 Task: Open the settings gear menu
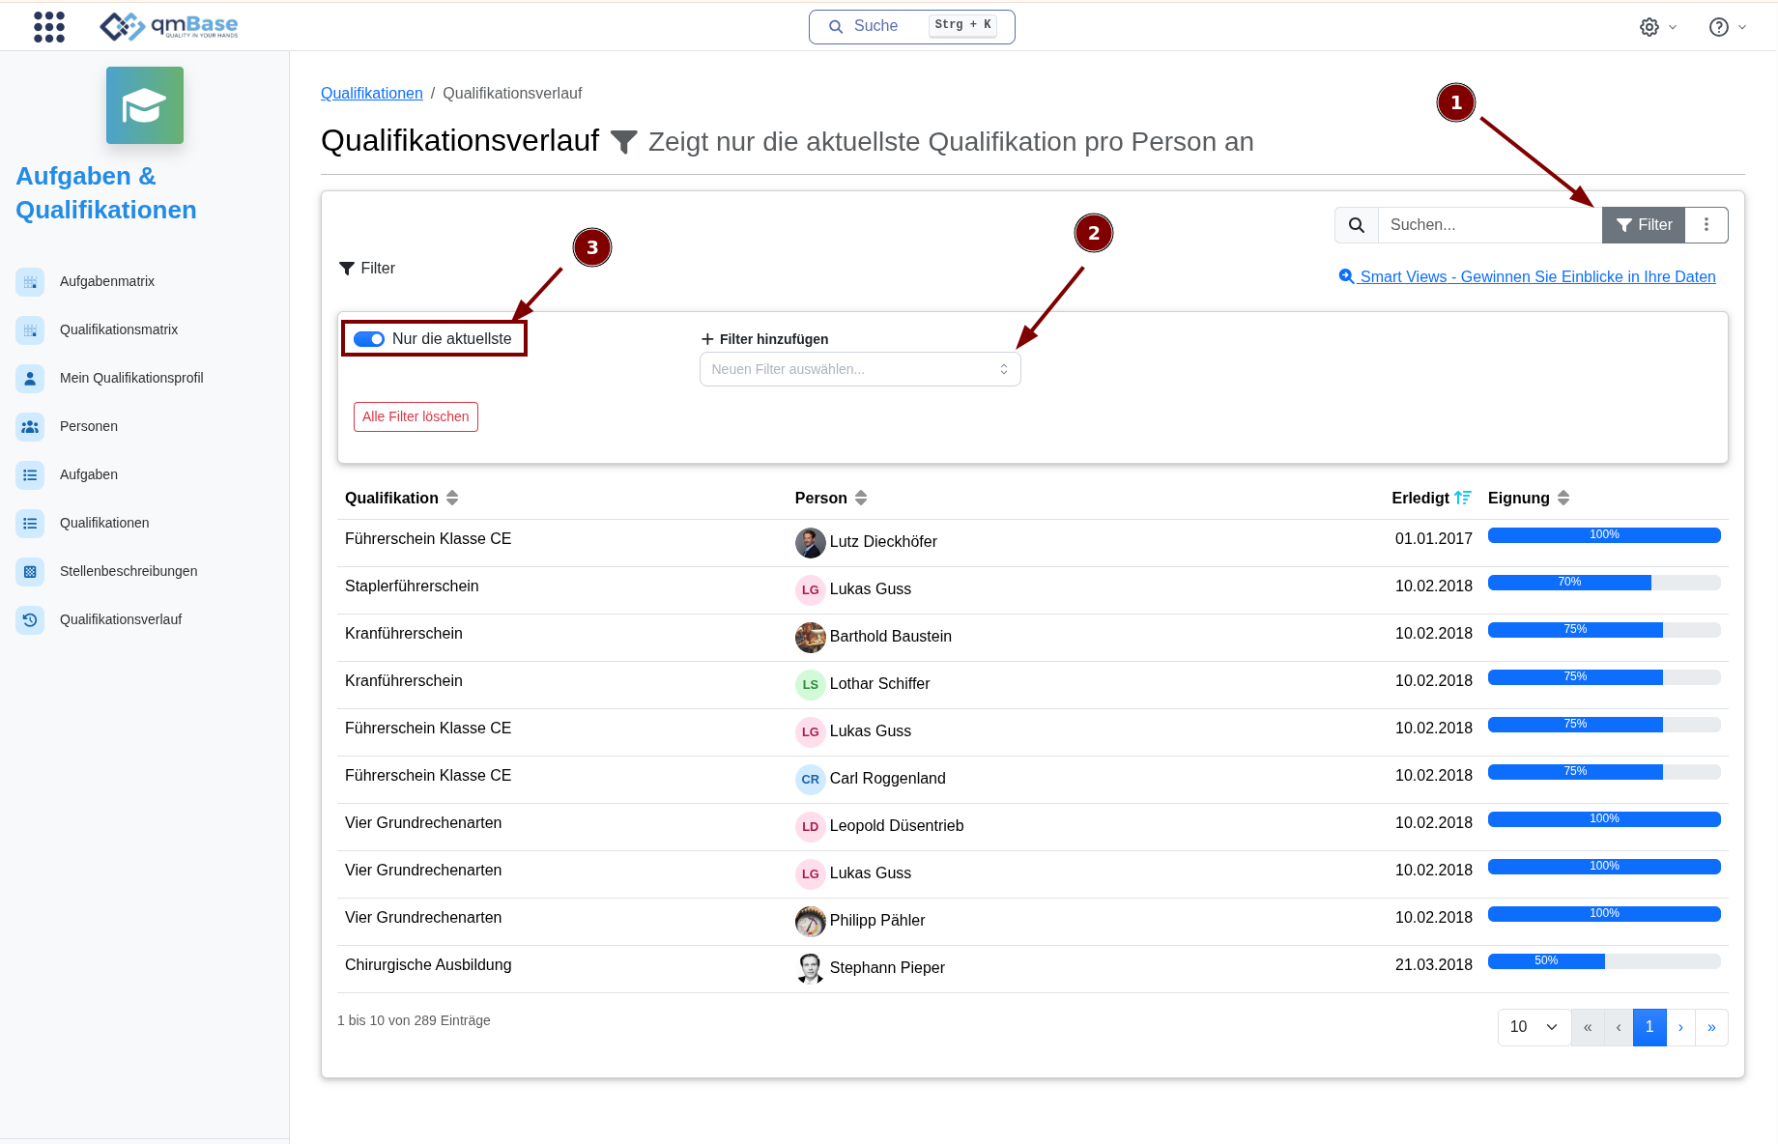1649,27
